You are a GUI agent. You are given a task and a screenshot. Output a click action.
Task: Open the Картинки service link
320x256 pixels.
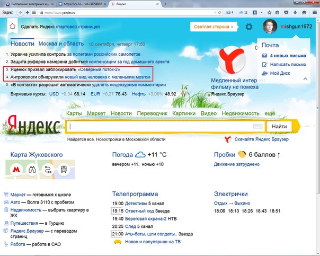184,113
